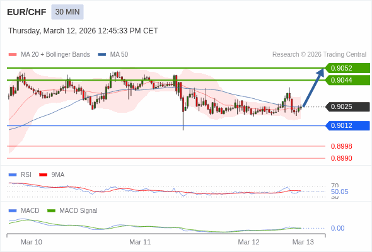This screenshot has width=372, height=252.
Task: Click the MACD value 0.00
Action: click(x=337, y=228)
